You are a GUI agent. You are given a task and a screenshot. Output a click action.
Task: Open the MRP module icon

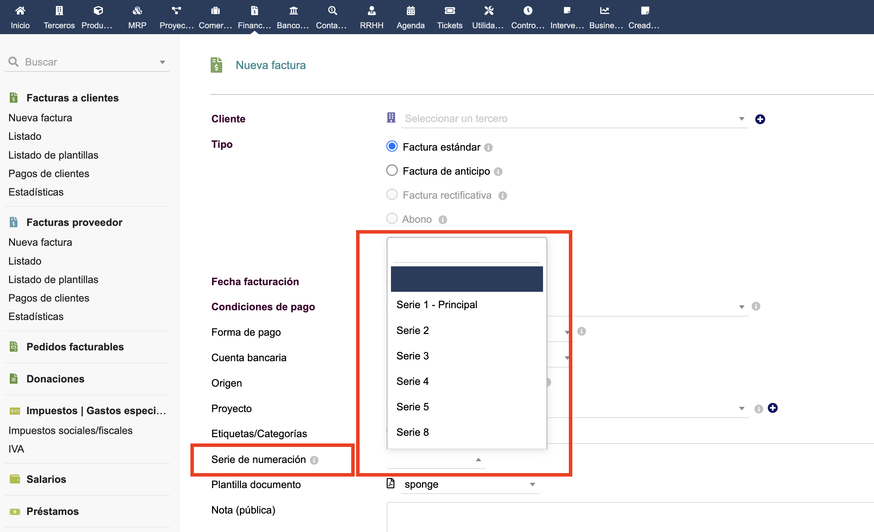pyautogui.click(x=137, y=11)
